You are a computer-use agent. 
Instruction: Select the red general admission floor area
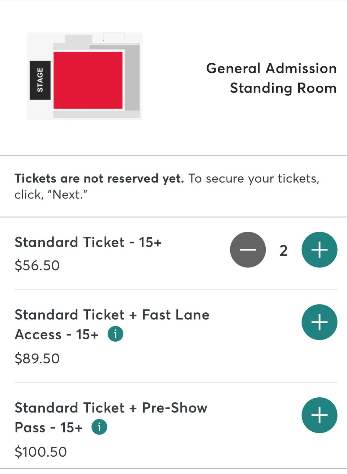tap(88, 80)
